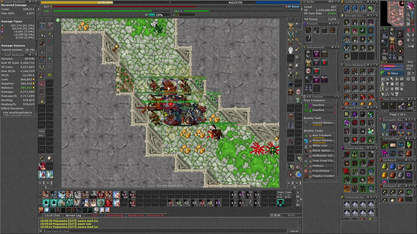Click the first blue potion in Golden Backpack
The width and height of the screenshot is (417, 234).
coord(347,8)
